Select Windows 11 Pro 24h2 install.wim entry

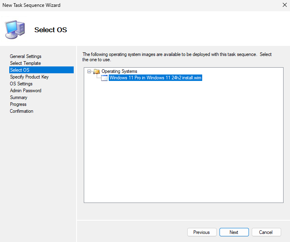point(155,78)
